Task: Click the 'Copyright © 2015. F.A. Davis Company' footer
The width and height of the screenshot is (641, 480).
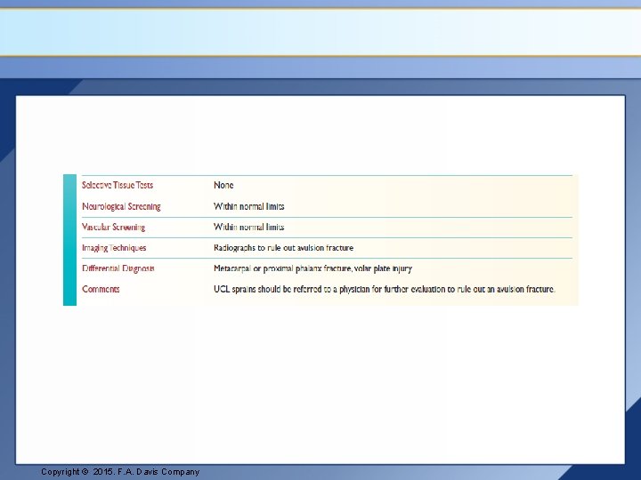Action: click(120, 472)
